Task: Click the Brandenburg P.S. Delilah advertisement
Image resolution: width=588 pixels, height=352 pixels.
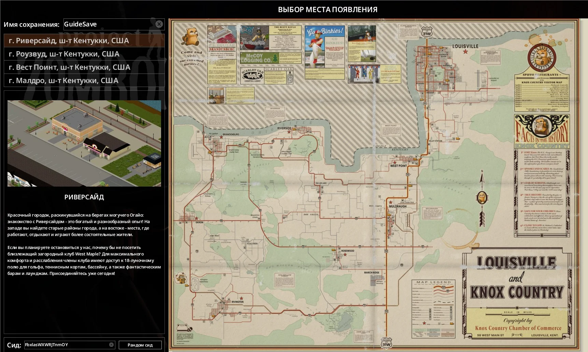Action: (222, 55)
